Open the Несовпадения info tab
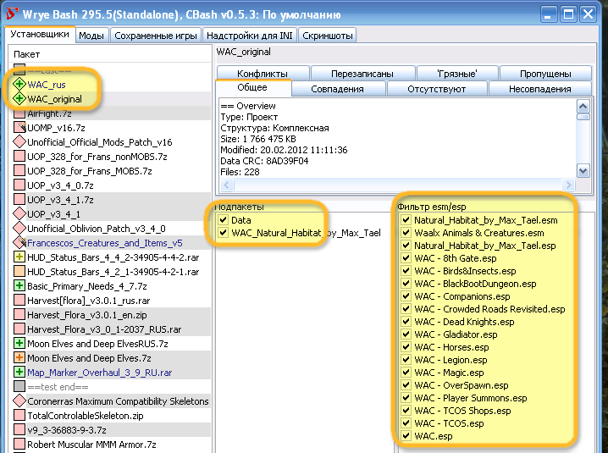Image resolution: width=608 pixels, height=453 pixels. coord(540,89)
